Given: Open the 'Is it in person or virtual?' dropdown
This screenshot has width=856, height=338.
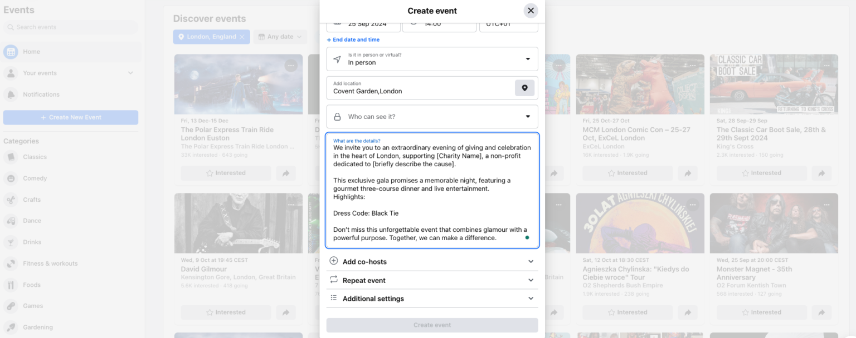Looking at the screenshot, I should (x=432, y=59).
